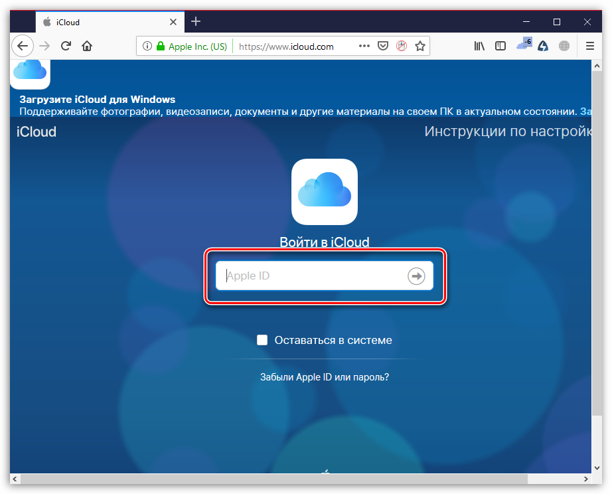Click the horizontal scrollbar thumb

pos(274,479)
